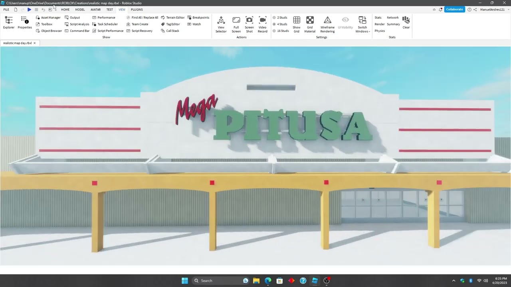The image size is (511, 287).
Task: Open the Terrain Editor
Action: click(x=172, y=18)
